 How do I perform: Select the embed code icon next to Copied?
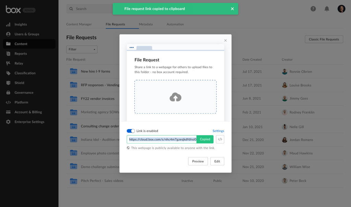tap(220, 139)
